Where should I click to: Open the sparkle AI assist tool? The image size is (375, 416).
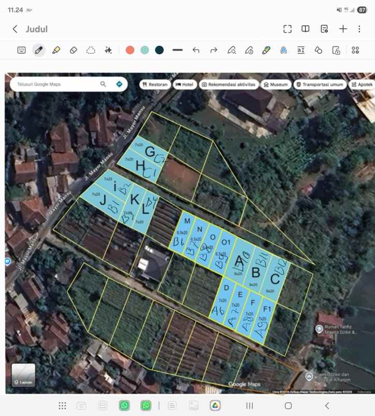(x=108, y=50)
